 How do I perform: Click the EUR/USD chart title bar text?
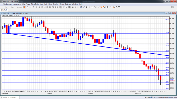(17, 13)
